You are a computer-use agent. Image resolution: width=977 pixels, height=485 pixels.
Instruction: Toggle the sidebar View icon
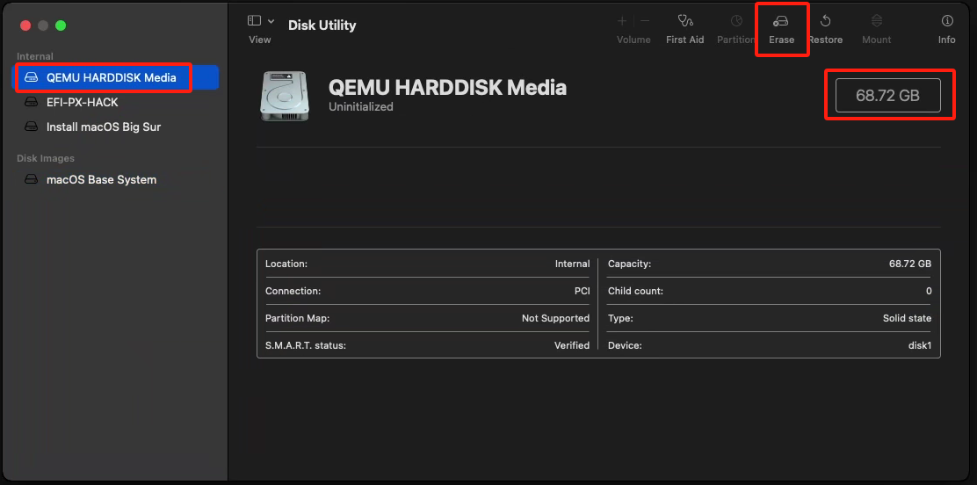pos(254,20)
